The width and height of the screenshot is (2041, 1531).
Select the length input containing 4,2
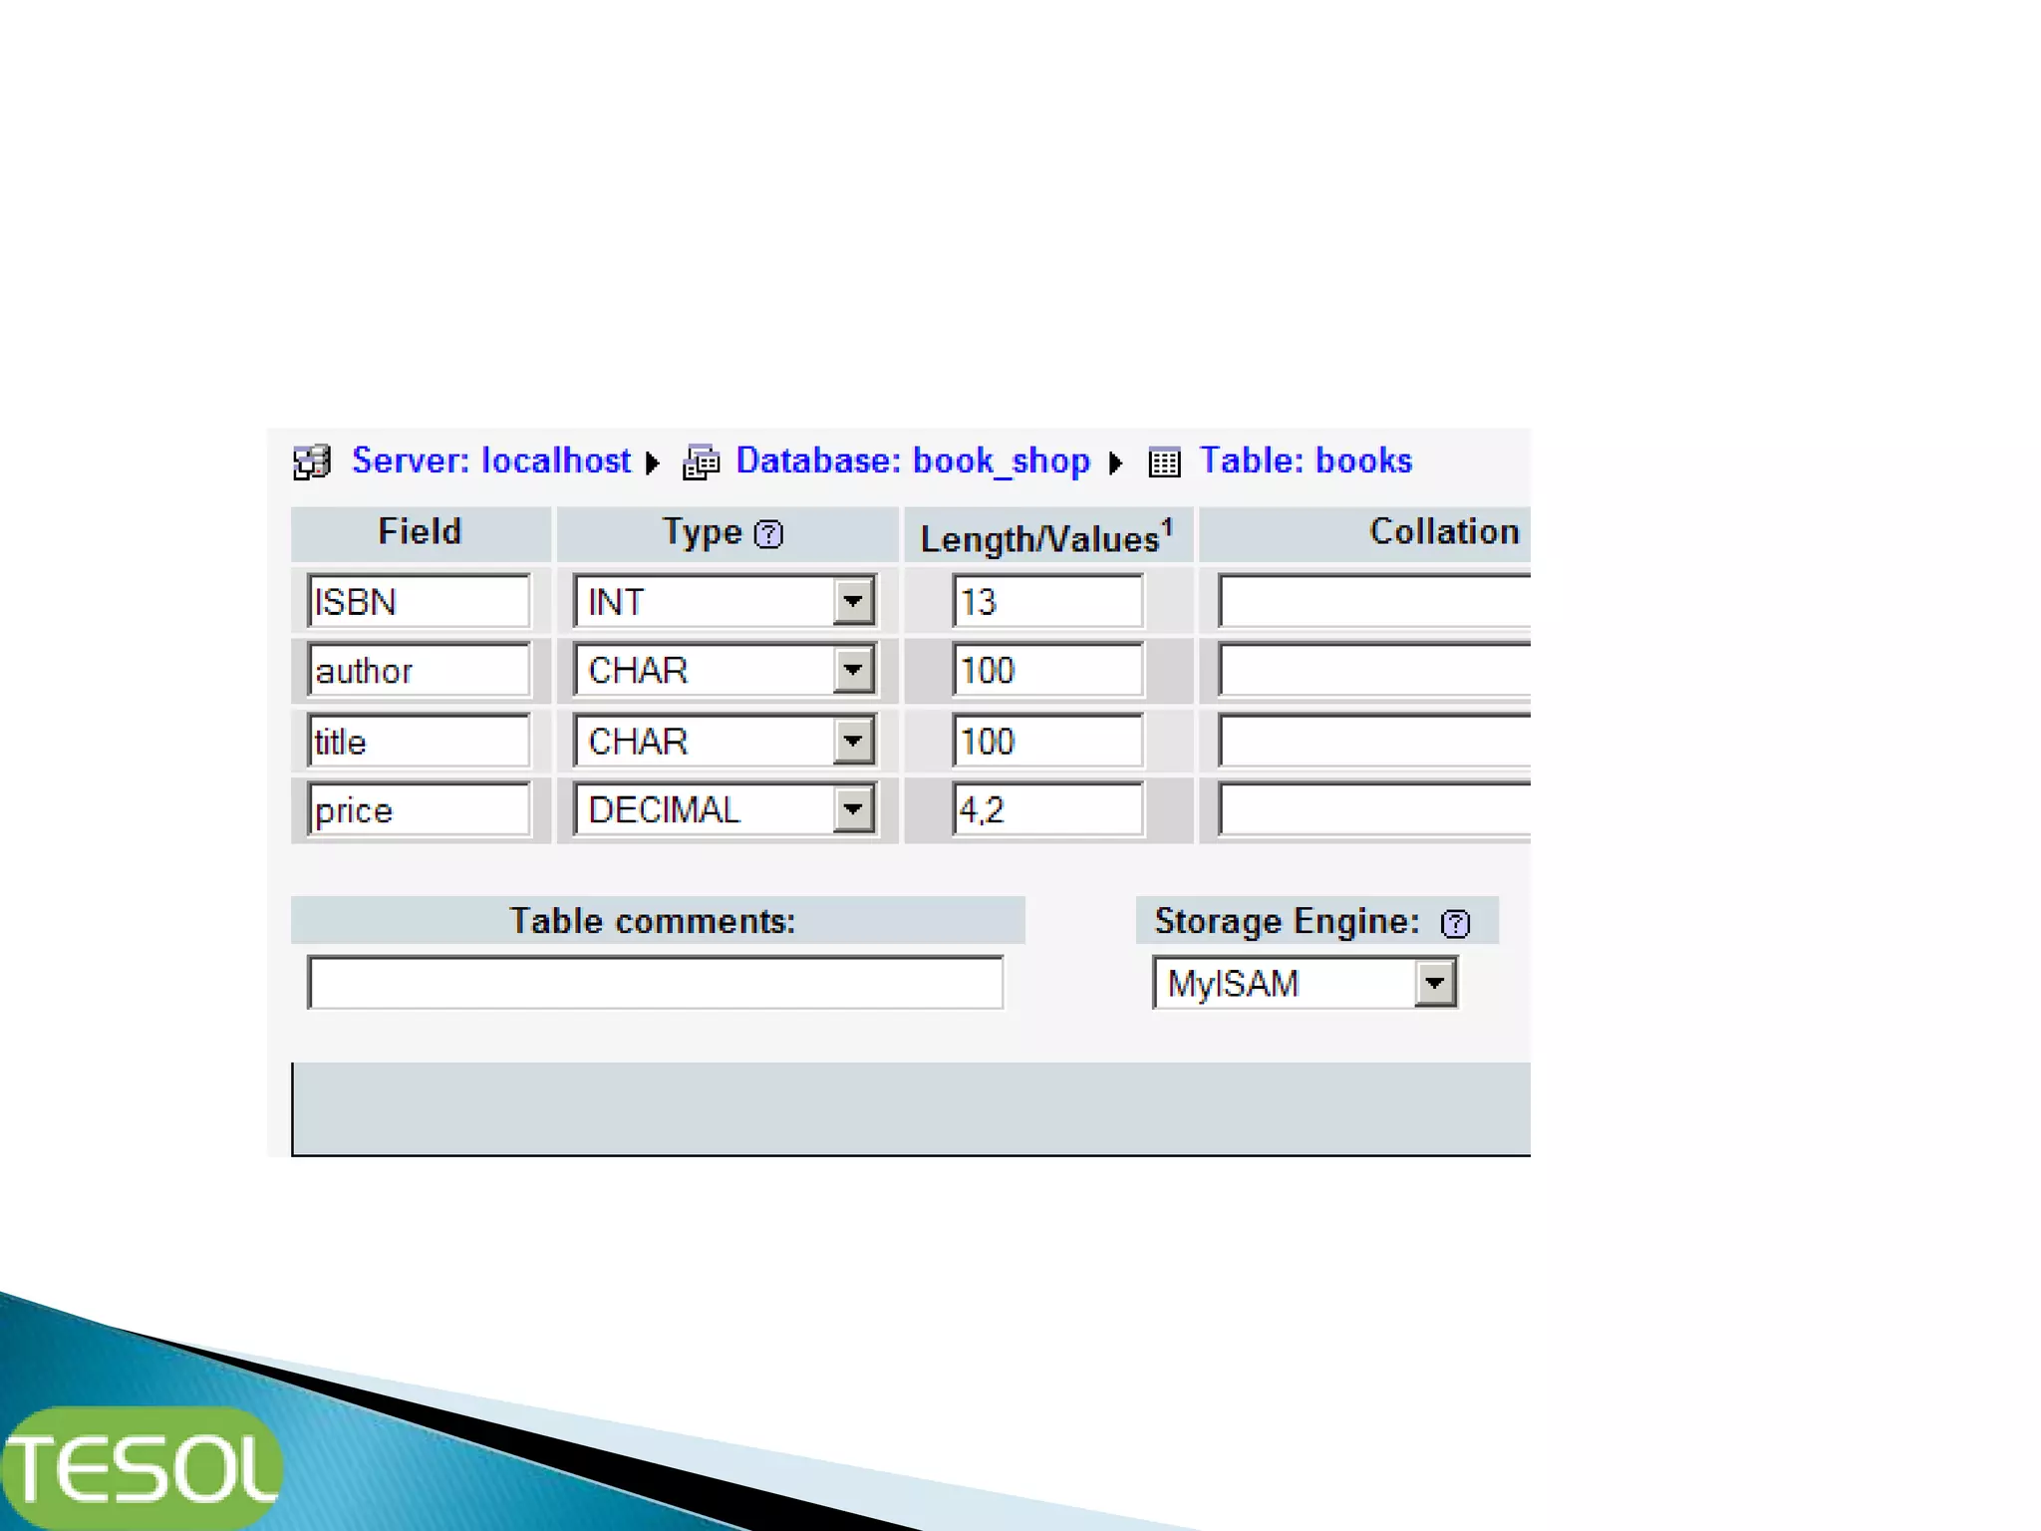[1046, 809]
